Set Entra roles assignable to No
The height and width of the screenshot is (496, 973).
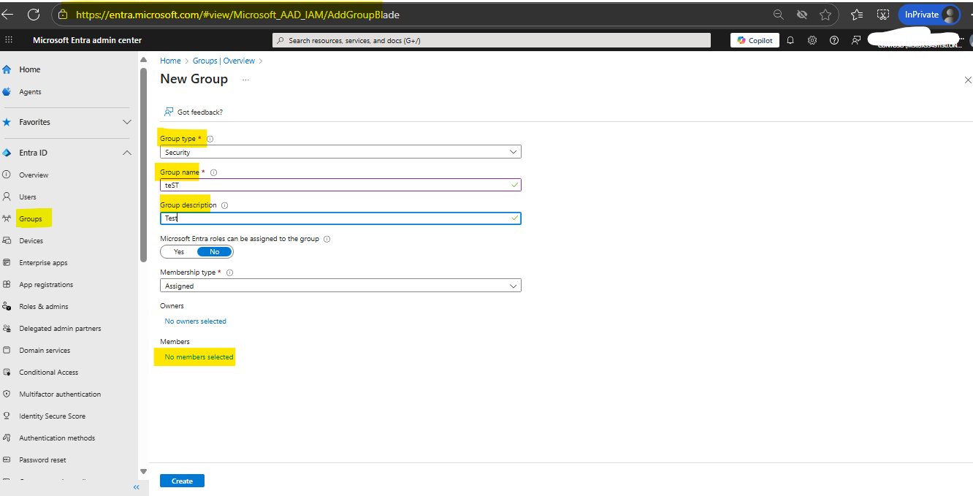click(x=215, y=251)
